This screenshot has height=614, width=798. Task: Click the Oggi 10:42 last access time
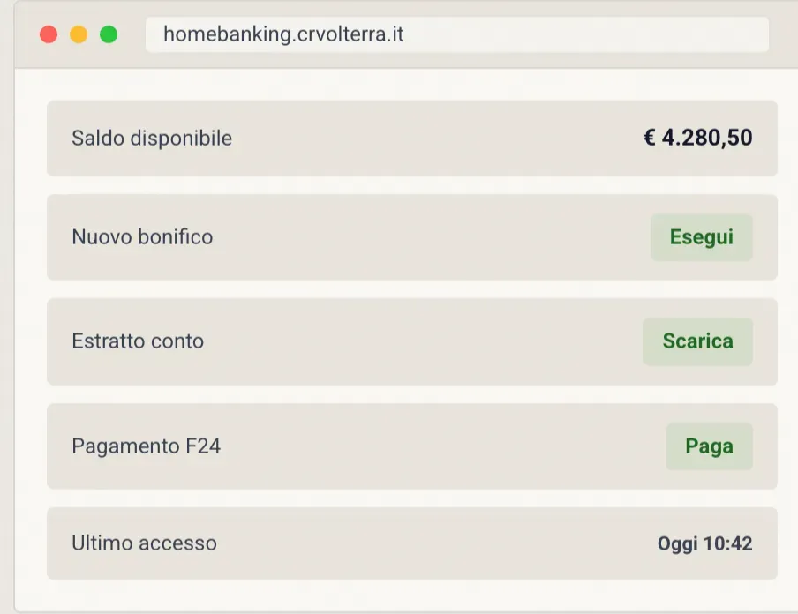pyautogui.click(x=704, y=543)
